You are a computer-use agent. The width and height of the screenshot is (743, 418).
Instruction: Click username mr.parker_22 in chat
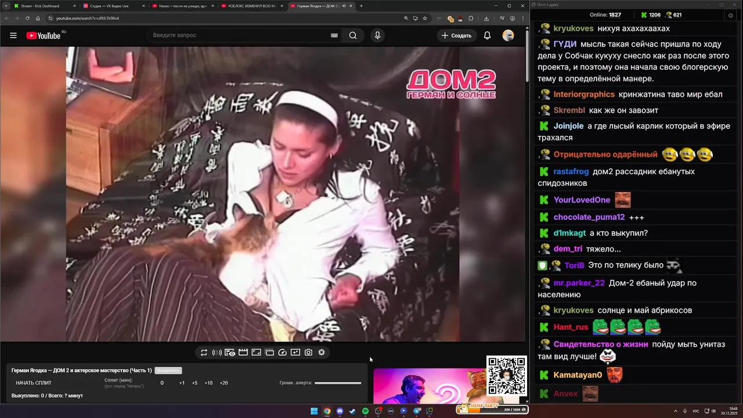tap(579, 283)
